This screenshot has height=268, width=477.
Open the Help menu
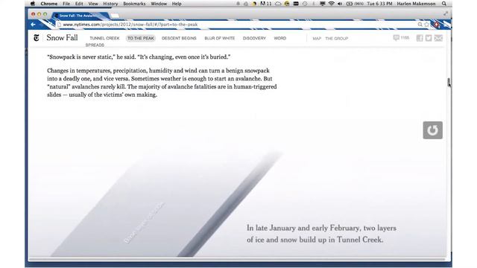(x=177, y=4)
